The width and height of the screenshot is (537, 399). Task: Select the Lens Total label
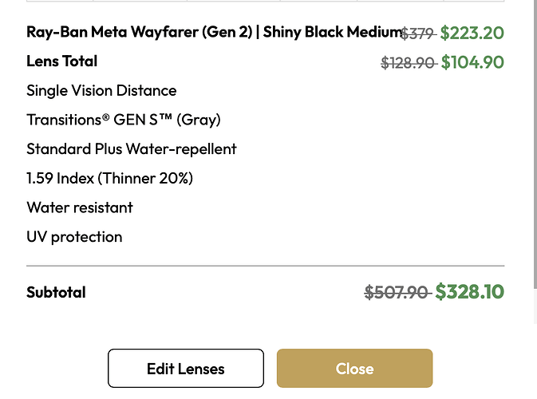point(62,61)
